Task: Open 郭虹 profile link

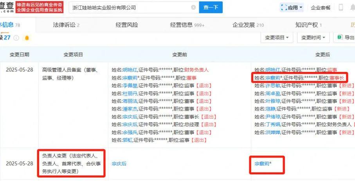Action: coord(127,140)
